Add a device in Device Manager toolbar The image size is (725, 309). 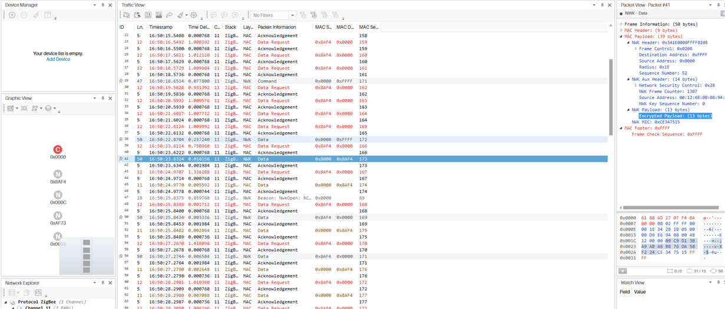tap(12, 15)
